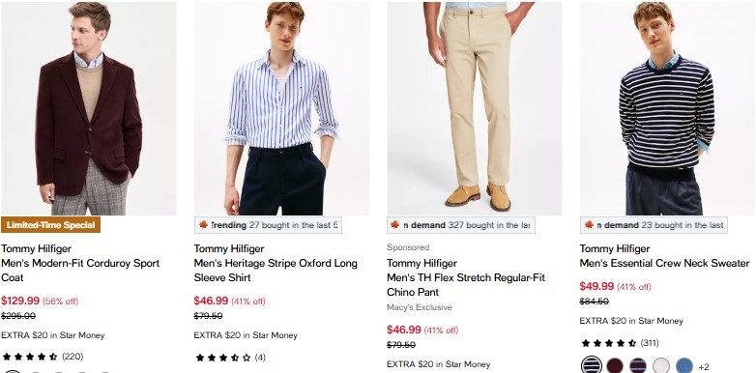Click the Limited-Time Special badge
Viewport: 756px width, 373px height.
point(50,225)
